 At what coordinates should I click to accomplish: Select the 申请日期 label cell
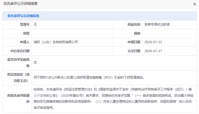point(134,42)
